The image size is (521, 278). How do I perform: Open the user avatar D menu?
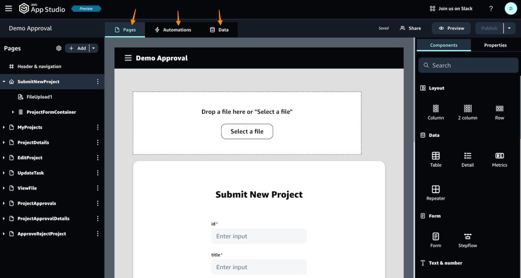click(510, 9)
